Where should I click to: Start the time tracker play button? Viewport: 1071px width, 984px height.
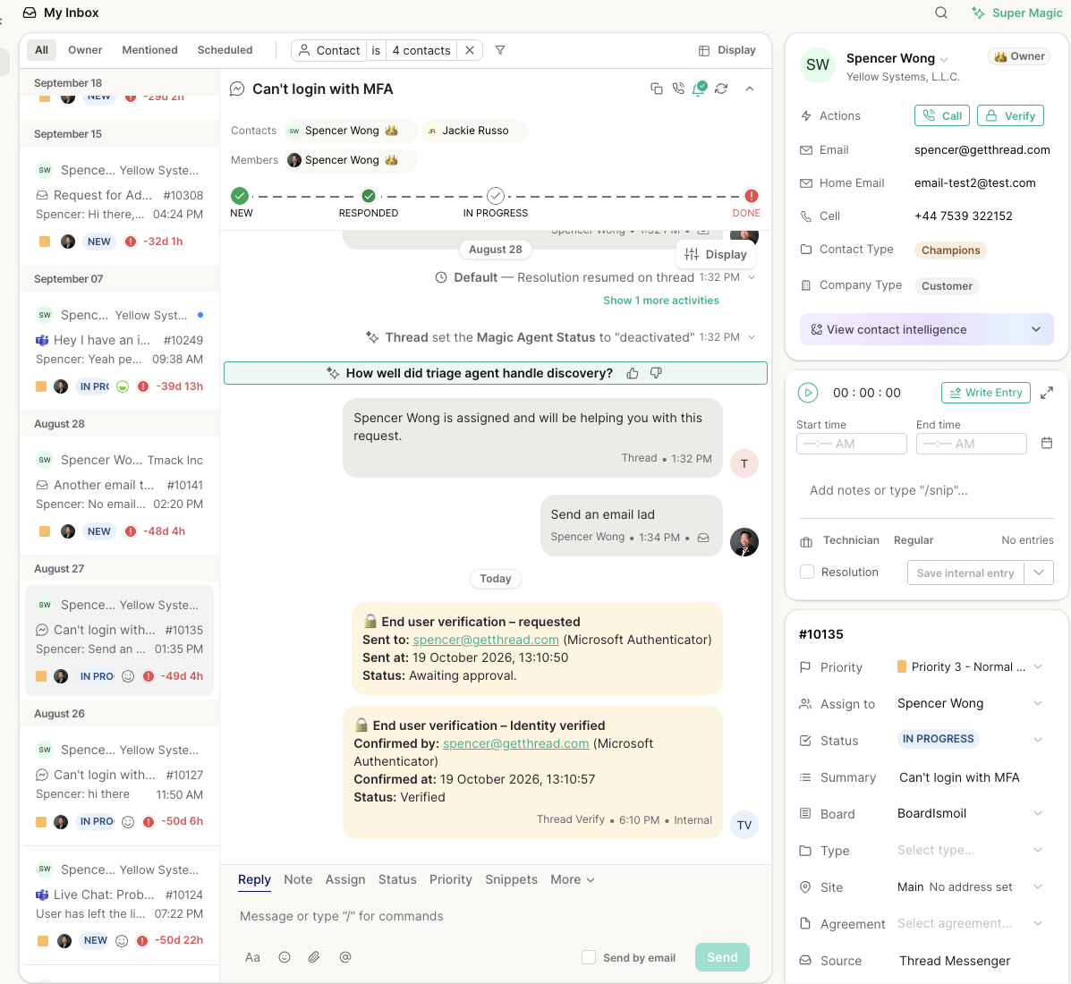pos(808,393)
